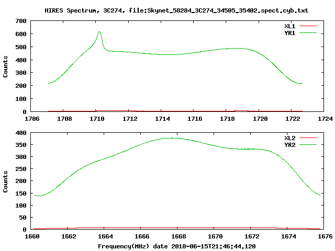
Task: Click the bottom plot x-axis label 1676
Action: point(325,236)
